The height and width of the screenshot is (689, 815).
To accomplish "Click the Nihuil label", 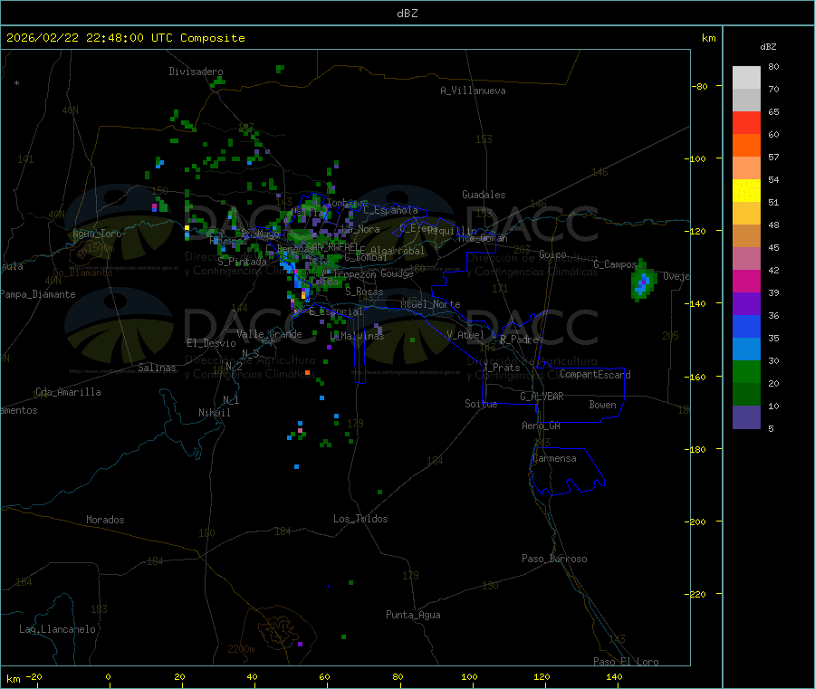I will (x=215, y=413).
